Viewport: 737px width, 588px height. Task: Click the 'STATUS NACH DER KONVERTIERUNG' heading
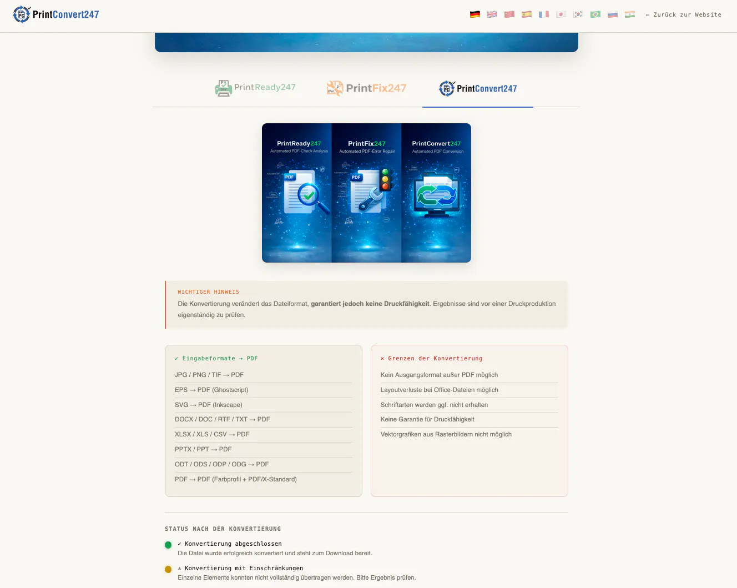[x=223, y=529]
